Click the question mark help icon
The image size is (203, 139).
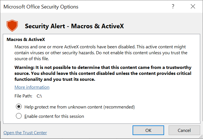coord(173,6)
